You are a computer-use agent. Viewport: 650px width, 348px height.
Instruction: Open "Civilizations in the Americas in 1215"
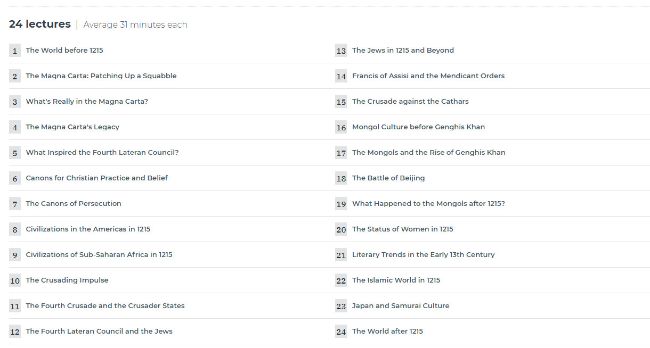coord(88,229)
